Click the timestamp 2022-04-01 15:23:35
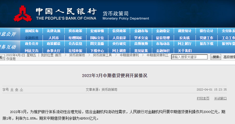235x124 pixels. (x=212, y=90)
